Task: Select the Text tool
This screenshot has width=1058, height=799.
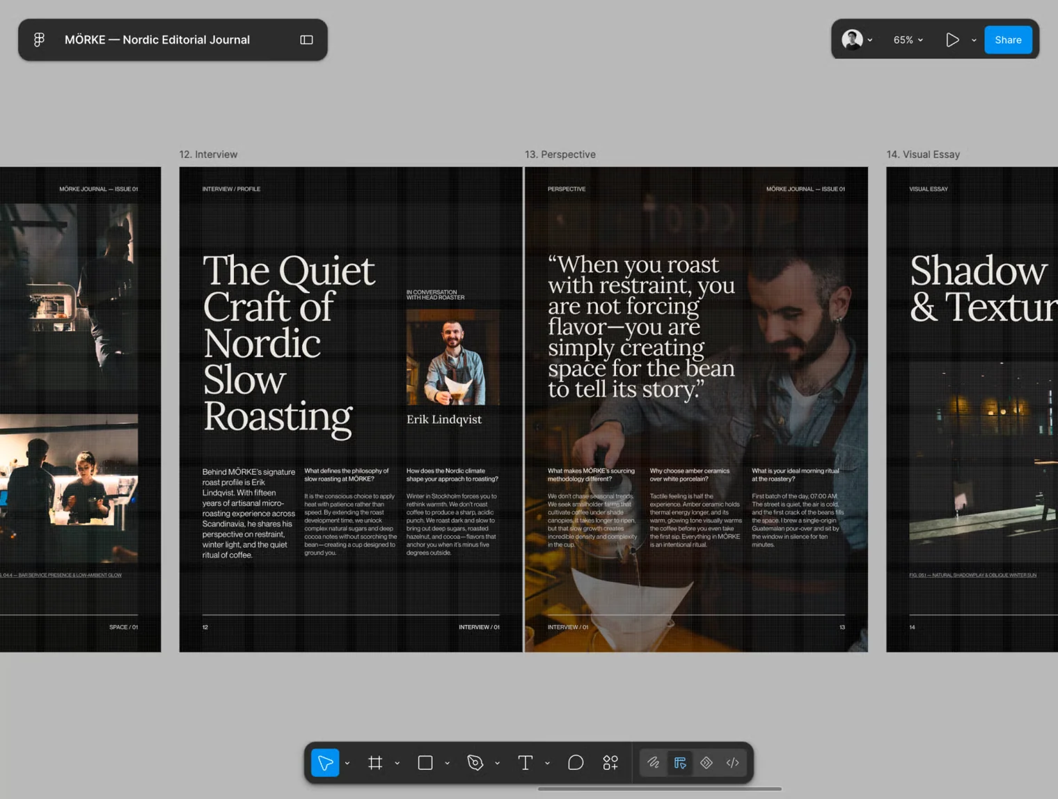Action: (526, 763)
